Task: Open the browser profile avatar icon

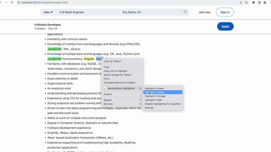Action: [265, 3]
